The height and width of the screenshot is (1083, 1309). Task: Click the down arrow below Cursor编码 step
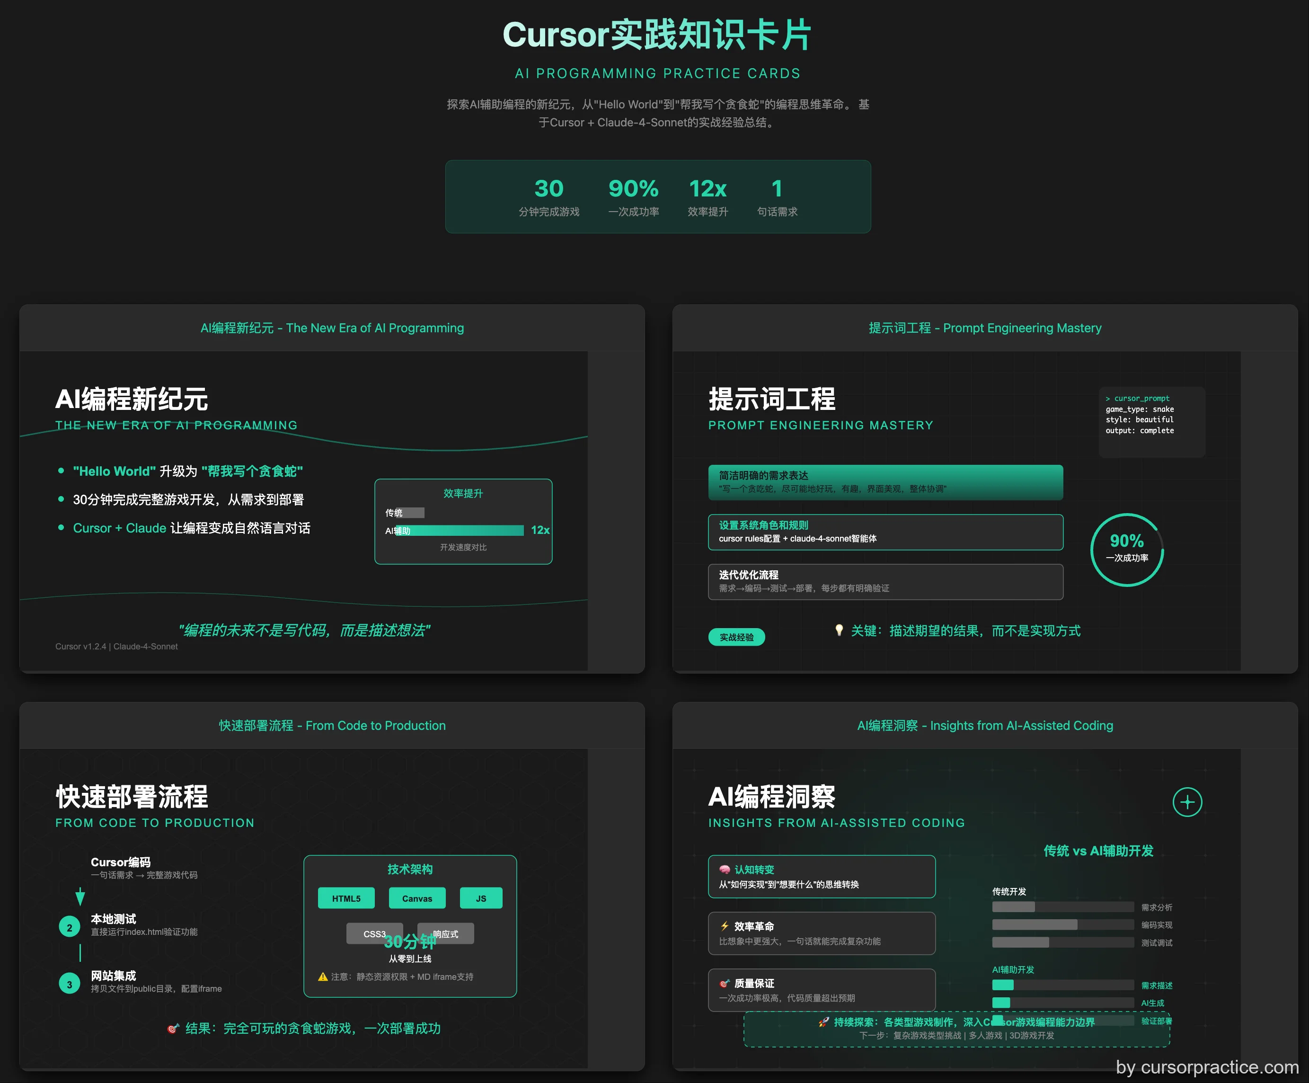coord(80,897)
